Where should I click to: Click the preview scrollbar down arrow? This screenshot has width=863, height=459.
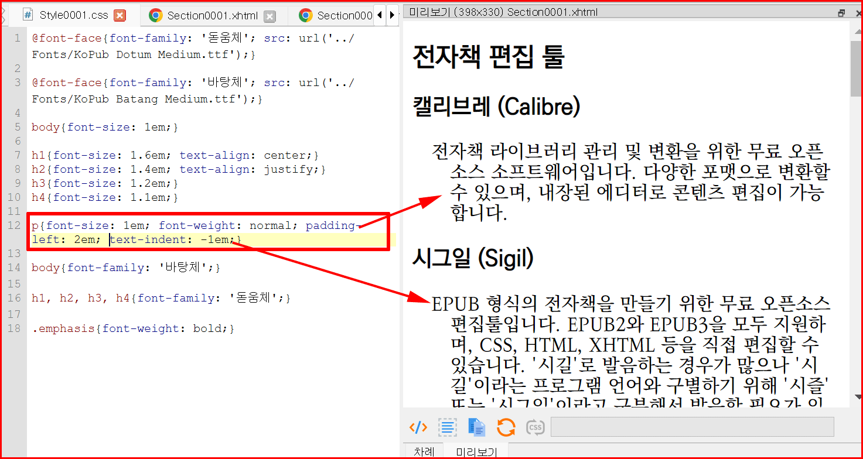click(x=857, y=397)
